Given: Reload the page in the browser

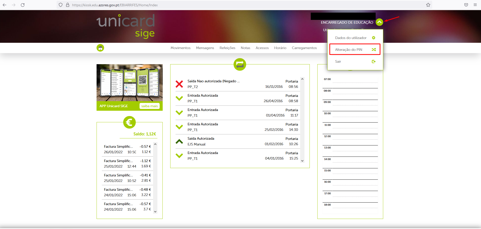Looking at the screenshot, I should [x=23, y=5].
